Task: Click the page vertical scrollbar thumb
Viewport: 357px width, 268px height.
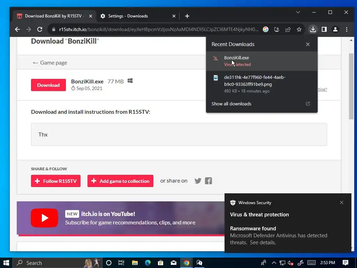Action: [x=351, y=86]
